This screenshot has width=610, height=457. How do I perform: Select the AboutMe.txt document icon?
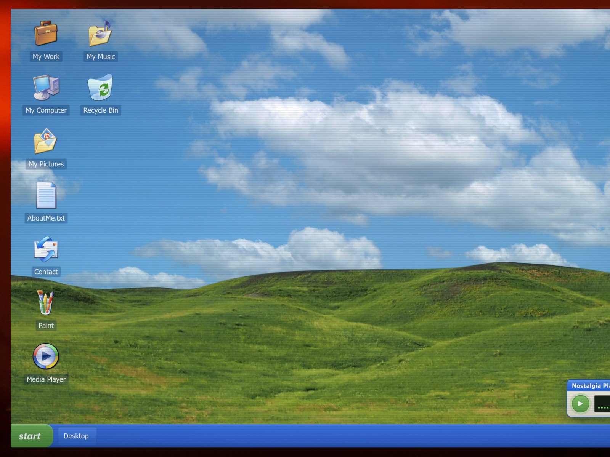pos(46,195)
